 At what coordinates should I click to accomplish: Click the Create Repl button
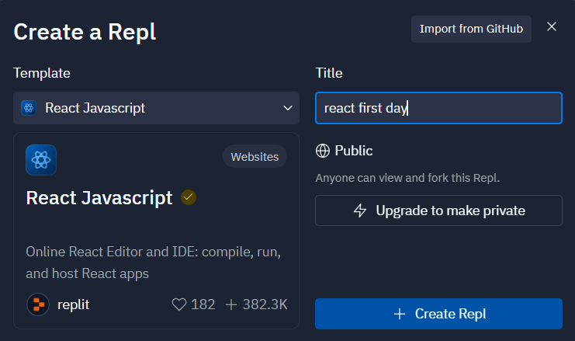pyautogui.click(x=438, y=314)
